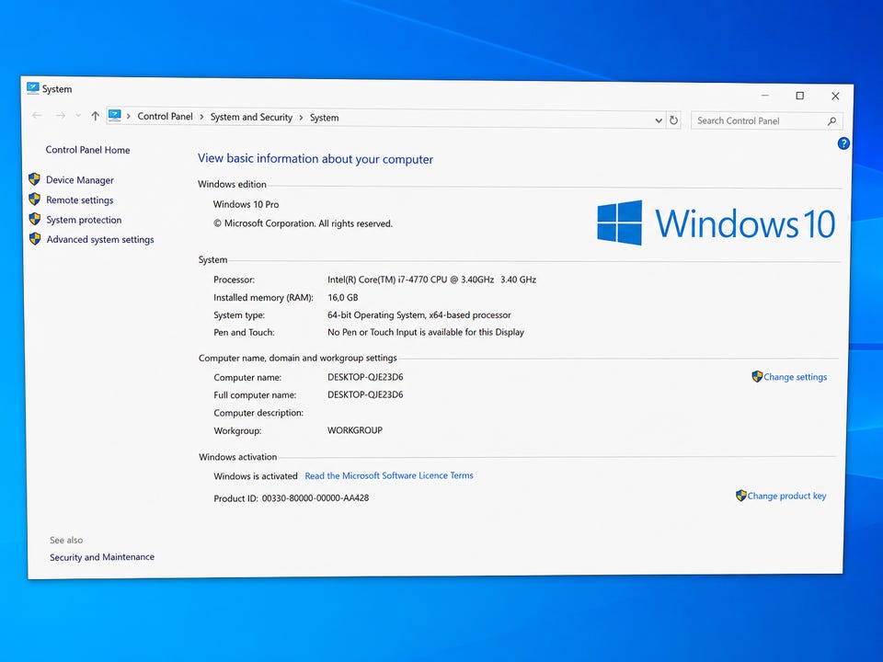The width and height of the screenshot is (883, 662).
Task: Refresh the System page
Action: coord(673,120)
